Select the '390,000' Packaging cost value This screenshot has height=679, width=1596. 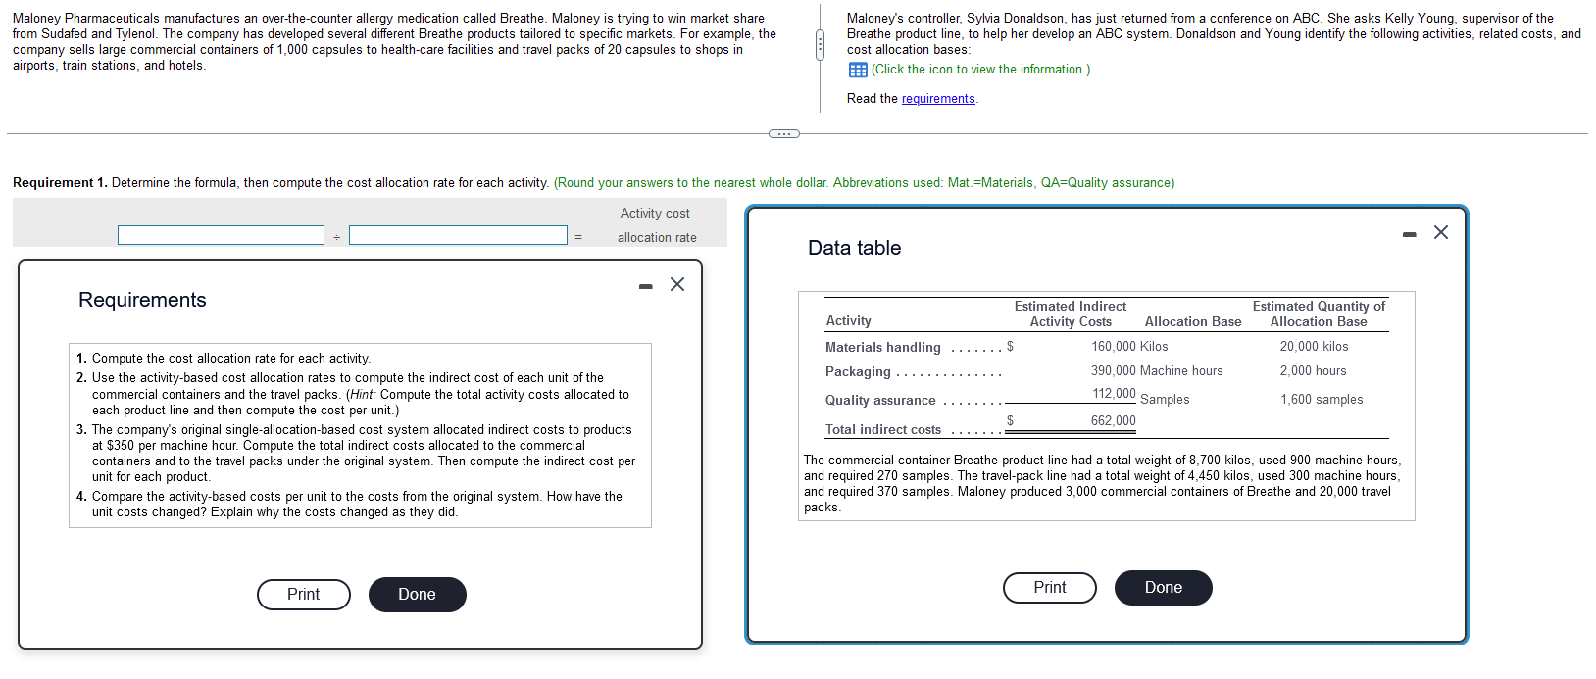(1114, 371)
